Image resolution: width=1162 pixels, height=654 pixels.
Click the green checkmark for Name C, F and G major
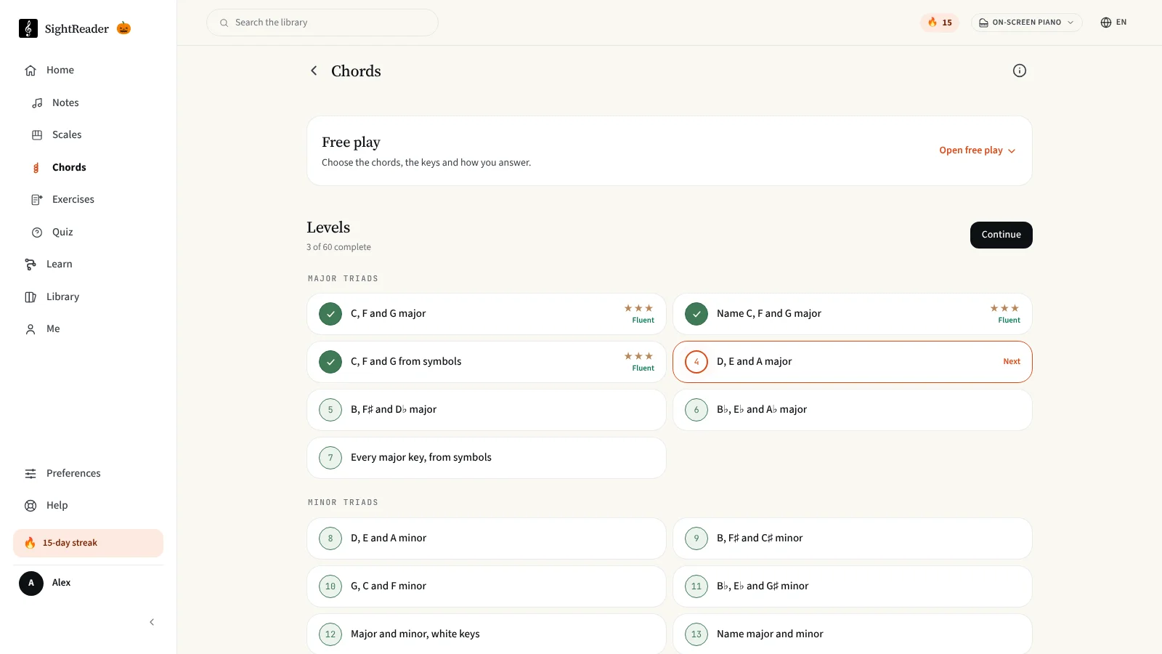click(x=696, y=314)
